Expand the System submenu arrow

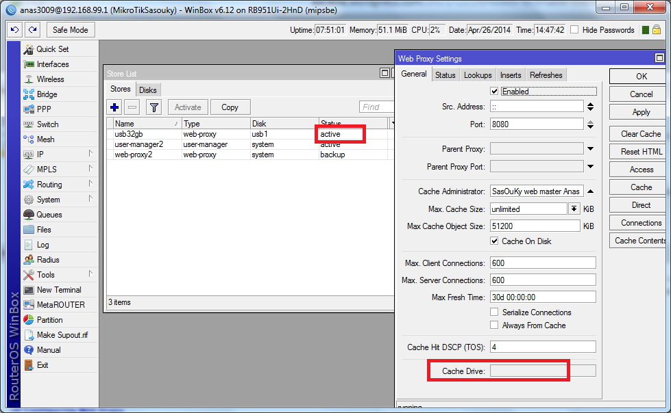(90, 198)
